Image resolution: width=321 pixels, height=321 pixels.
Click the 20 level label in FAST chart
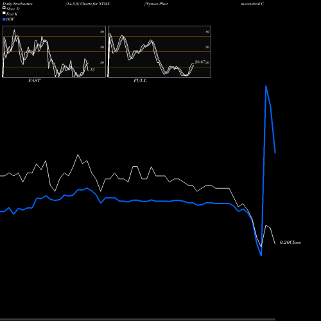102,62
